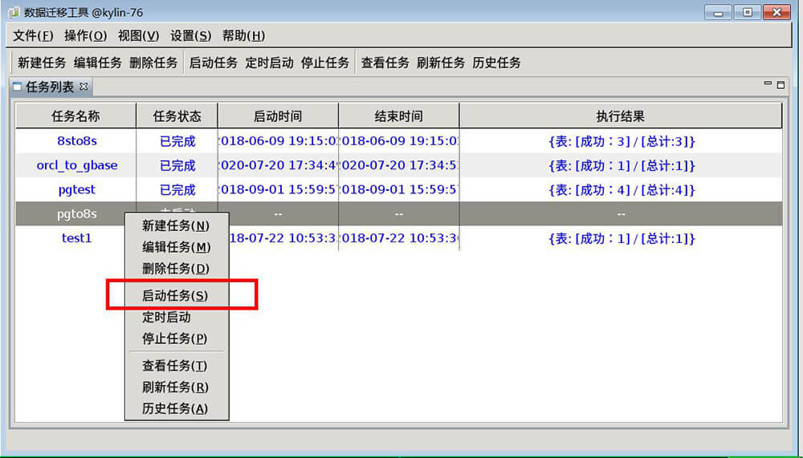Click result {表: [成功：4] / [总计:4]}
This screenshot has width=803, height=458.
click(622, 190)
